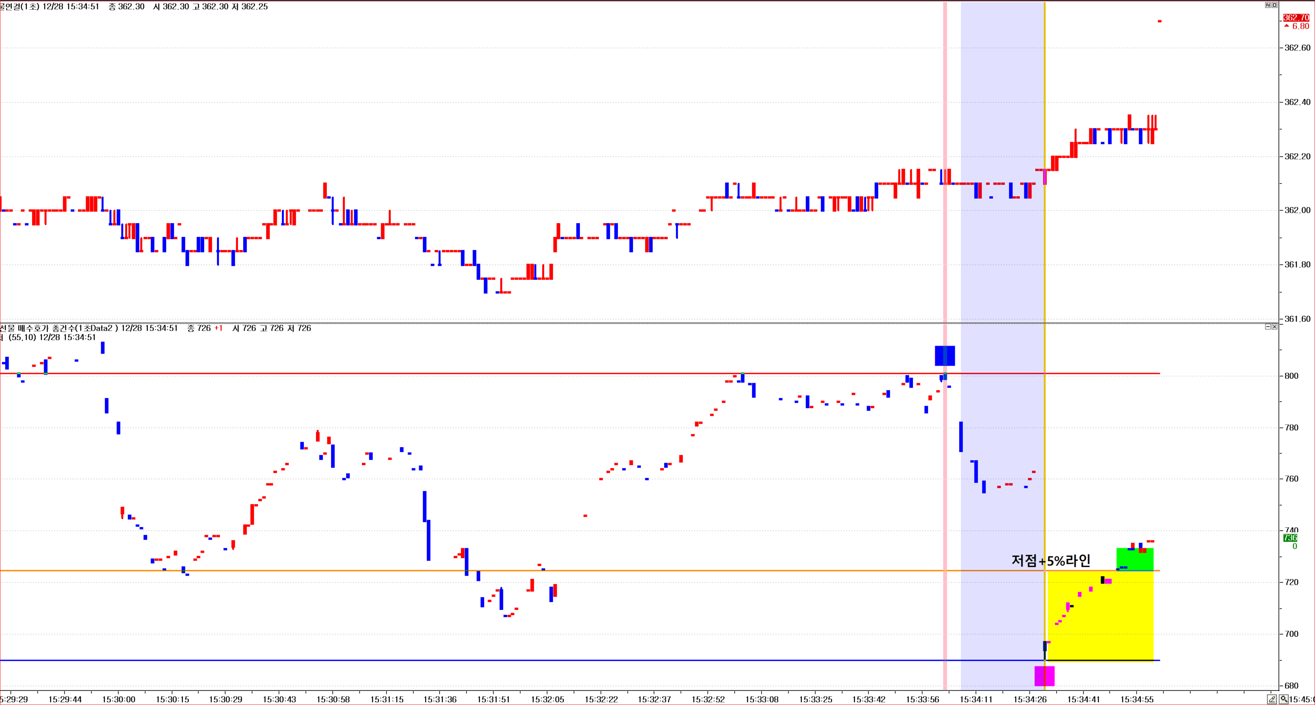Close the lower indicator pane
Screen dimensions: 1315x705
(x=1275, y=327)
